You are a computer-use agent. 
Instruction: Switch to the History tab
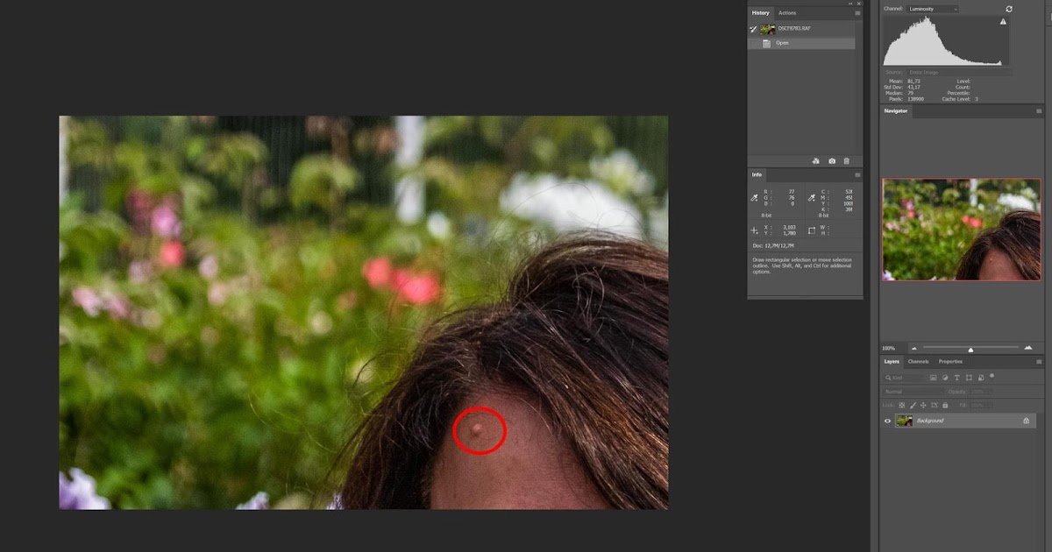(x=760, y=13)
